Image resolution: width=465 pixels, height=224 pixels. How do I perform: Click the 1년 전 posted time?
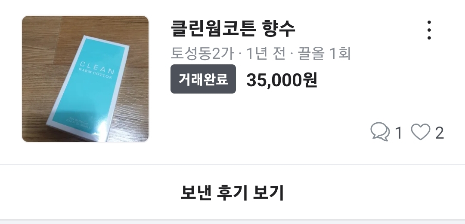click(x=266, y=54)
